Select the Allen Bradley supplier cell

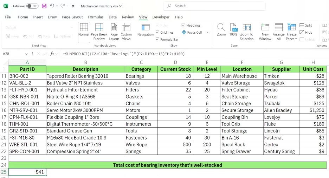(x=281, y=110)
